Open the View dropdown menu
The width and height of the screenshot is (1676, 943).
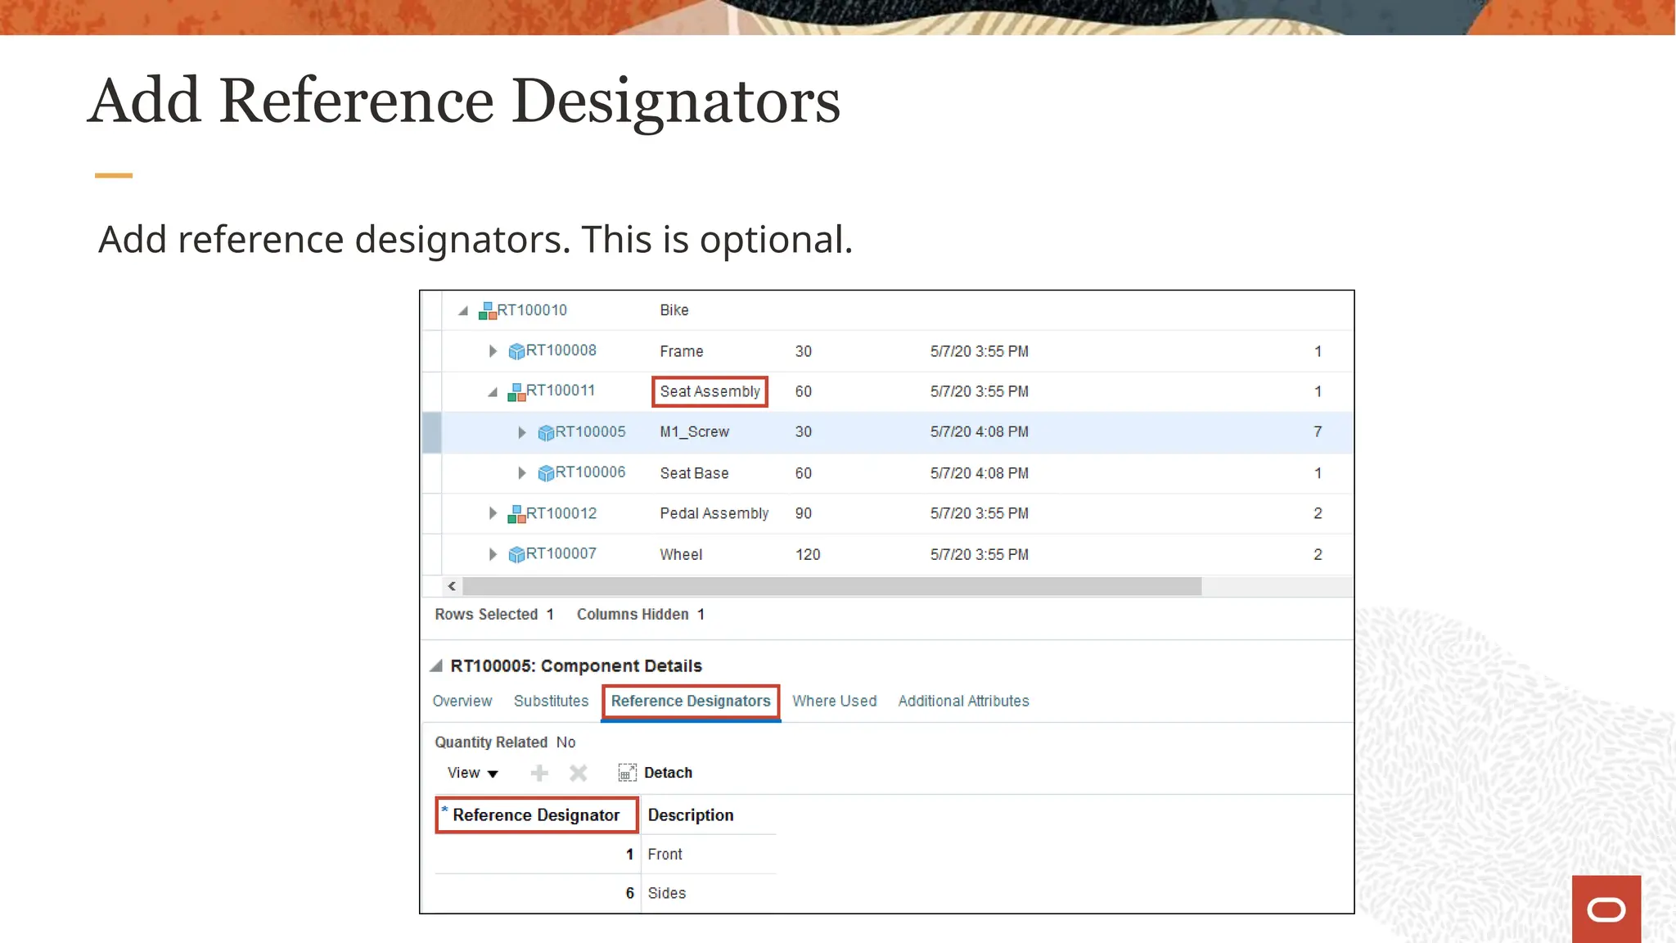tap(472, 773)
